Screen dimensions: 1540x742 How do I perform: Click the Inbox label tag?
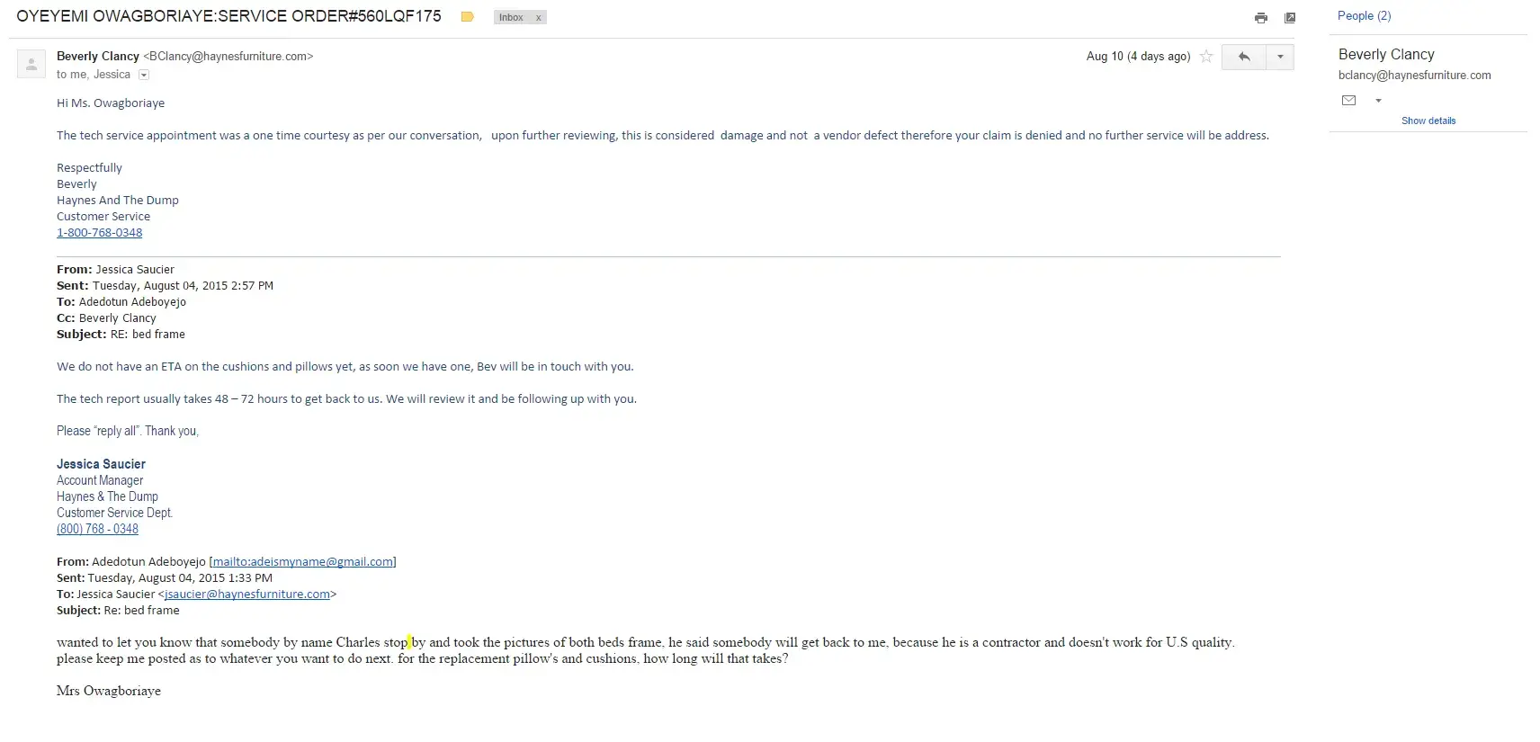tap(511, 18)
